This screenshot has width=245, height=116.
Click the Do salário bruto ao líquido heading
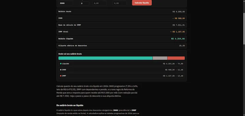[x=70, y=105]
